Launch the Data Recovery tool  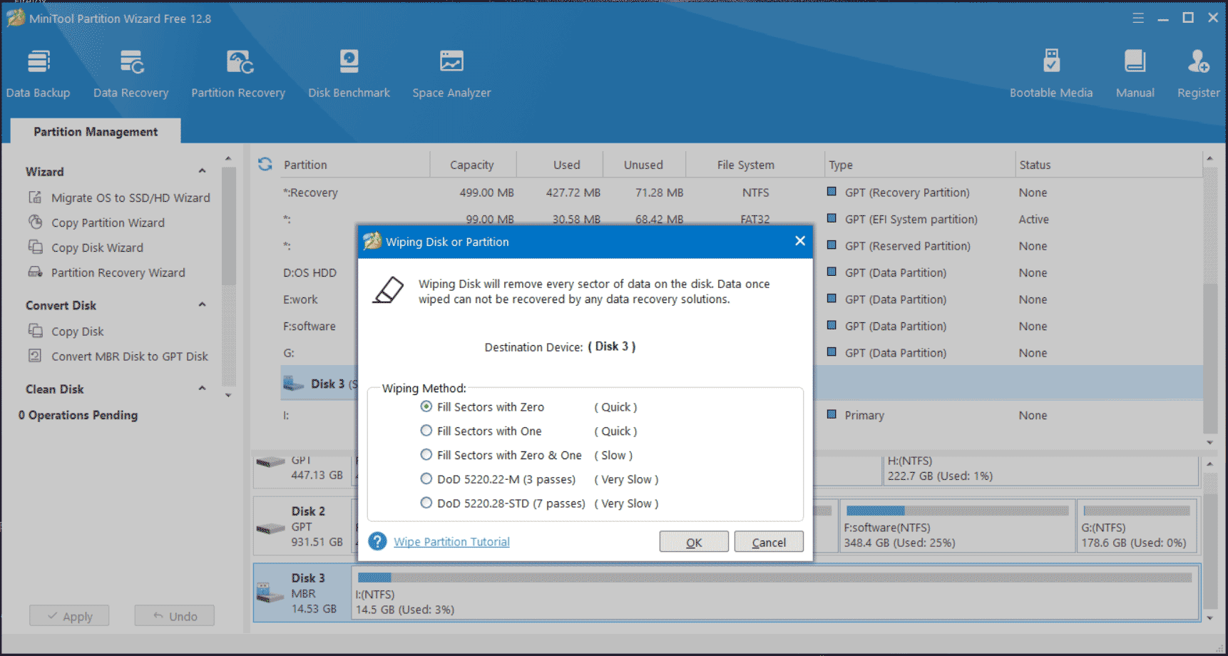[x=131, y=73]
